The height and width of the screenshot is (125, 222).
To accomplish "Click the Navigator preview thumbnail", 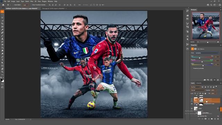I will tap(206, 26).
